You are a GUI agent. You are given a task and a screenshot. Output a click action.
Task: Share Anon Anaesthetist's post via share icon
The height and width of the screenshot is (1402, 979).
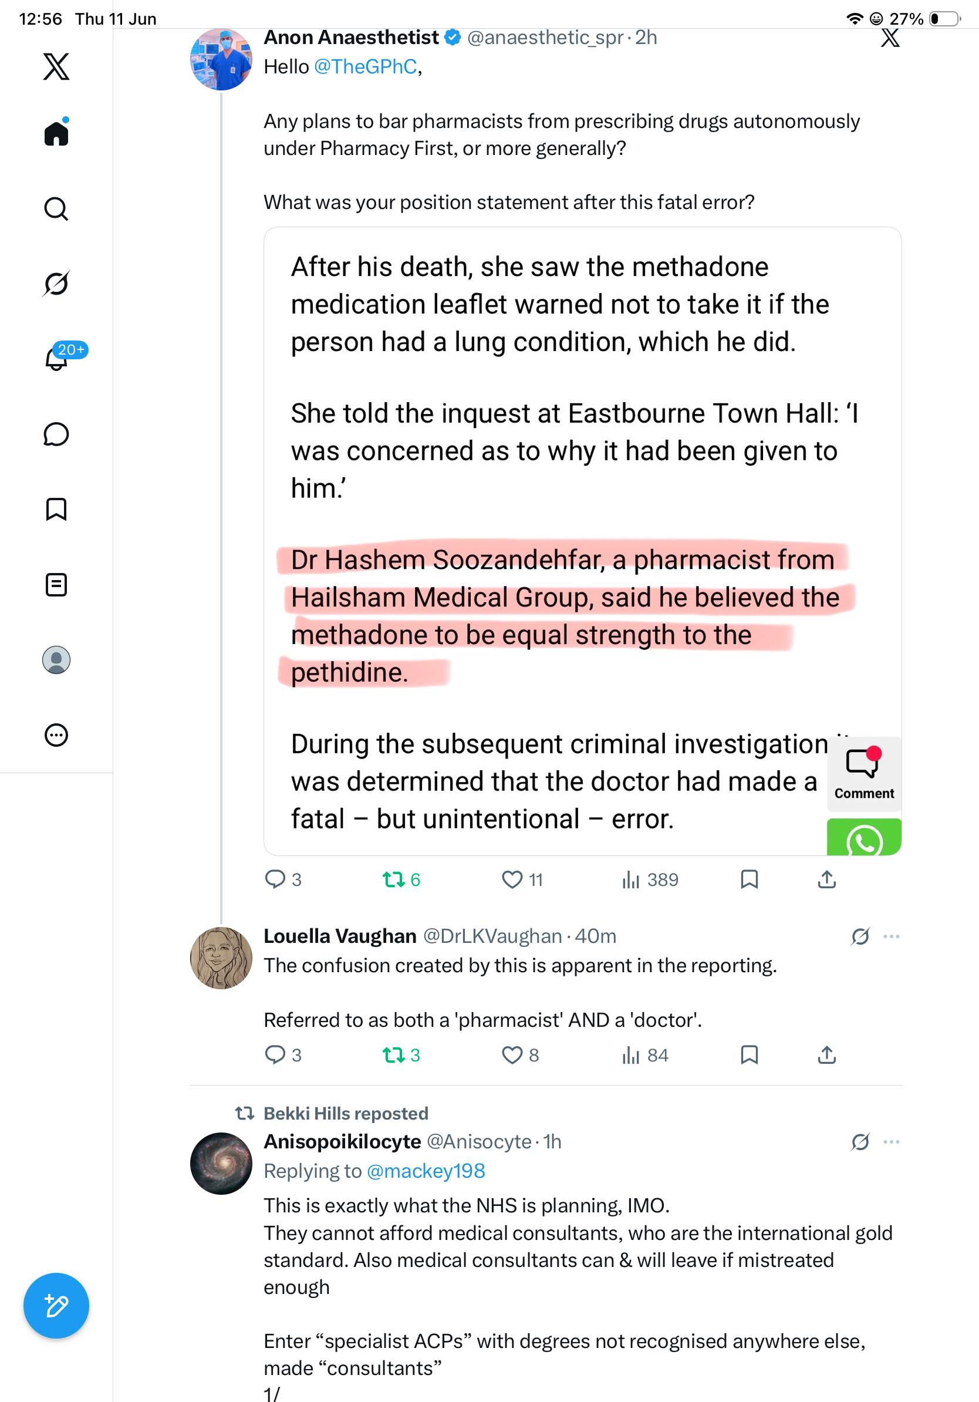click(826, 879)
